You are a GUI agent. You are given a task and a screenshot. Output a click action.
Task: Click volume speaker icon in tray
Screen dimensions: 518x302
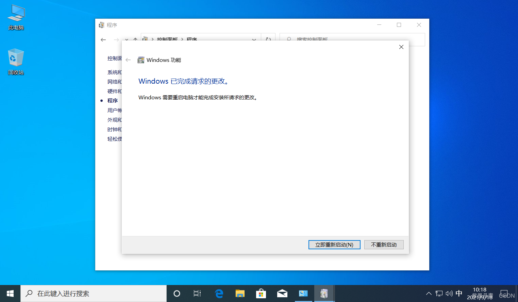click(449, 293)
